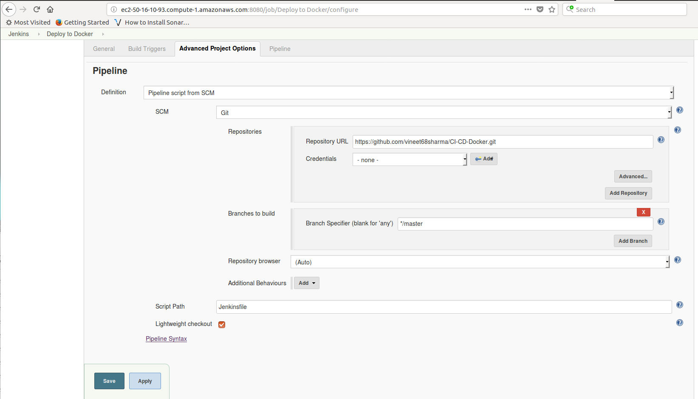698x399 pixels.
Task: Click Add credentials key button
Action: [x=484, y=159]
